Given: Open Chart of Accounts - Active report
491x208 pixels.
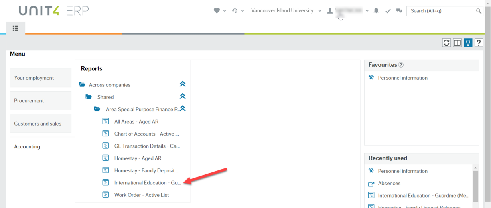Looking at the screenshot, I should point(146,134).
